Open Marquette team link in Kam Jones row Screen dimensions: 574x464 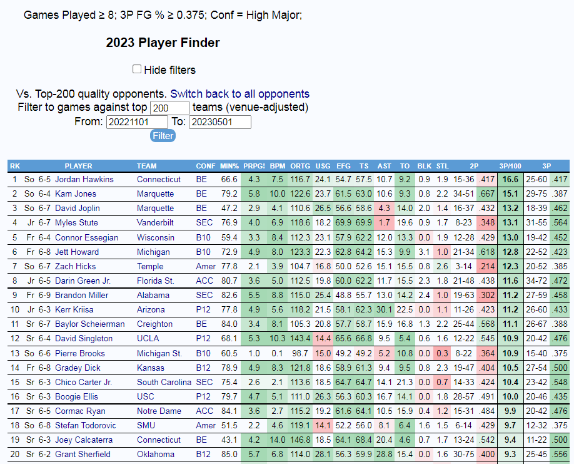pyautogui.click(x=155, y=193)
